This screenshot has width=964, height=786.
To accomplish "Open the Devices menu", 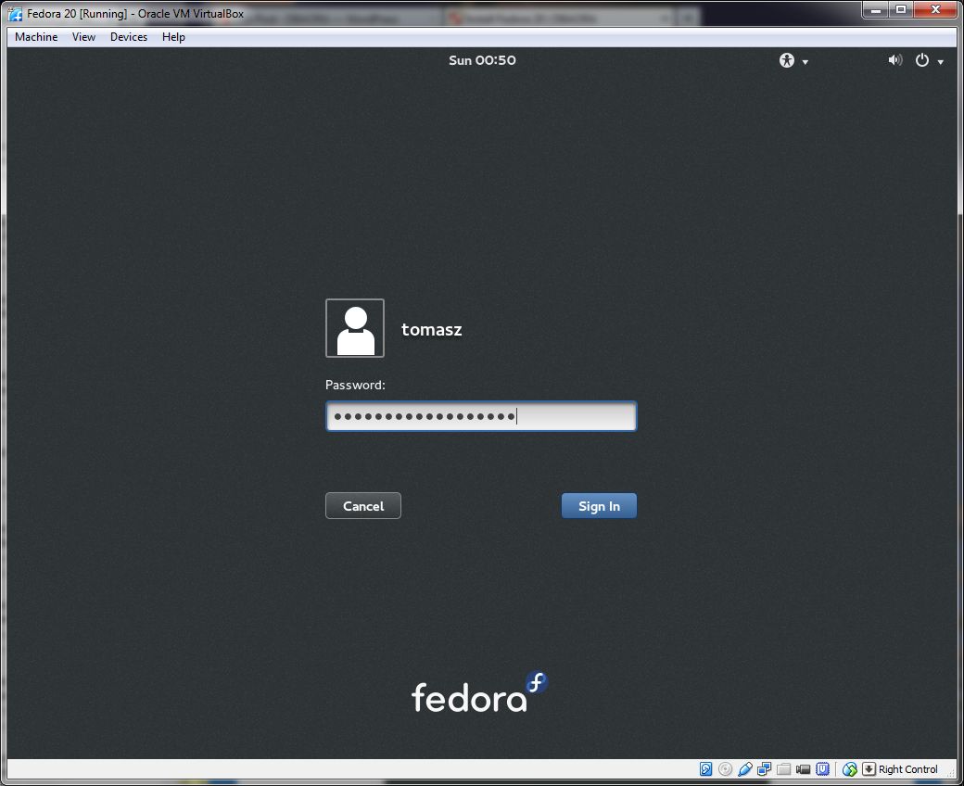I will 129,37.
